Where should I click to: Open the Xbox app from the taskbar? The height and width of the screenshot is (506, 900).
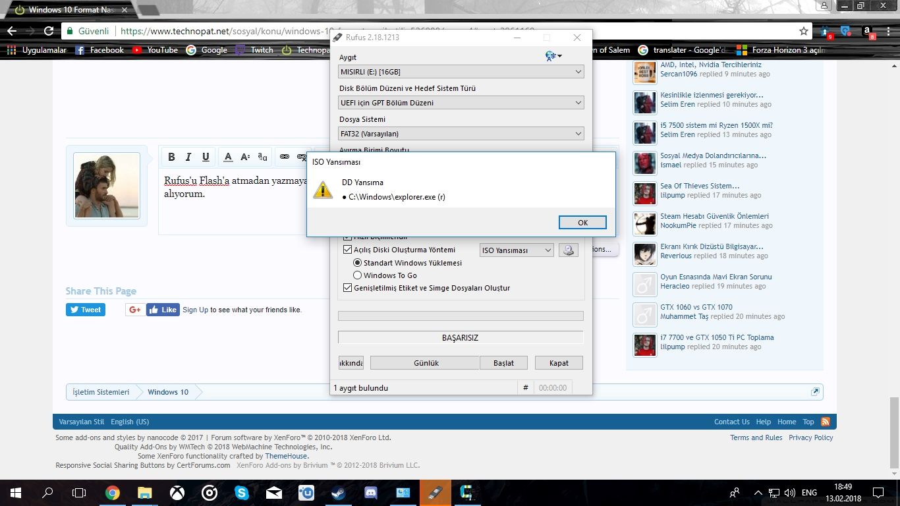point(177,493)
